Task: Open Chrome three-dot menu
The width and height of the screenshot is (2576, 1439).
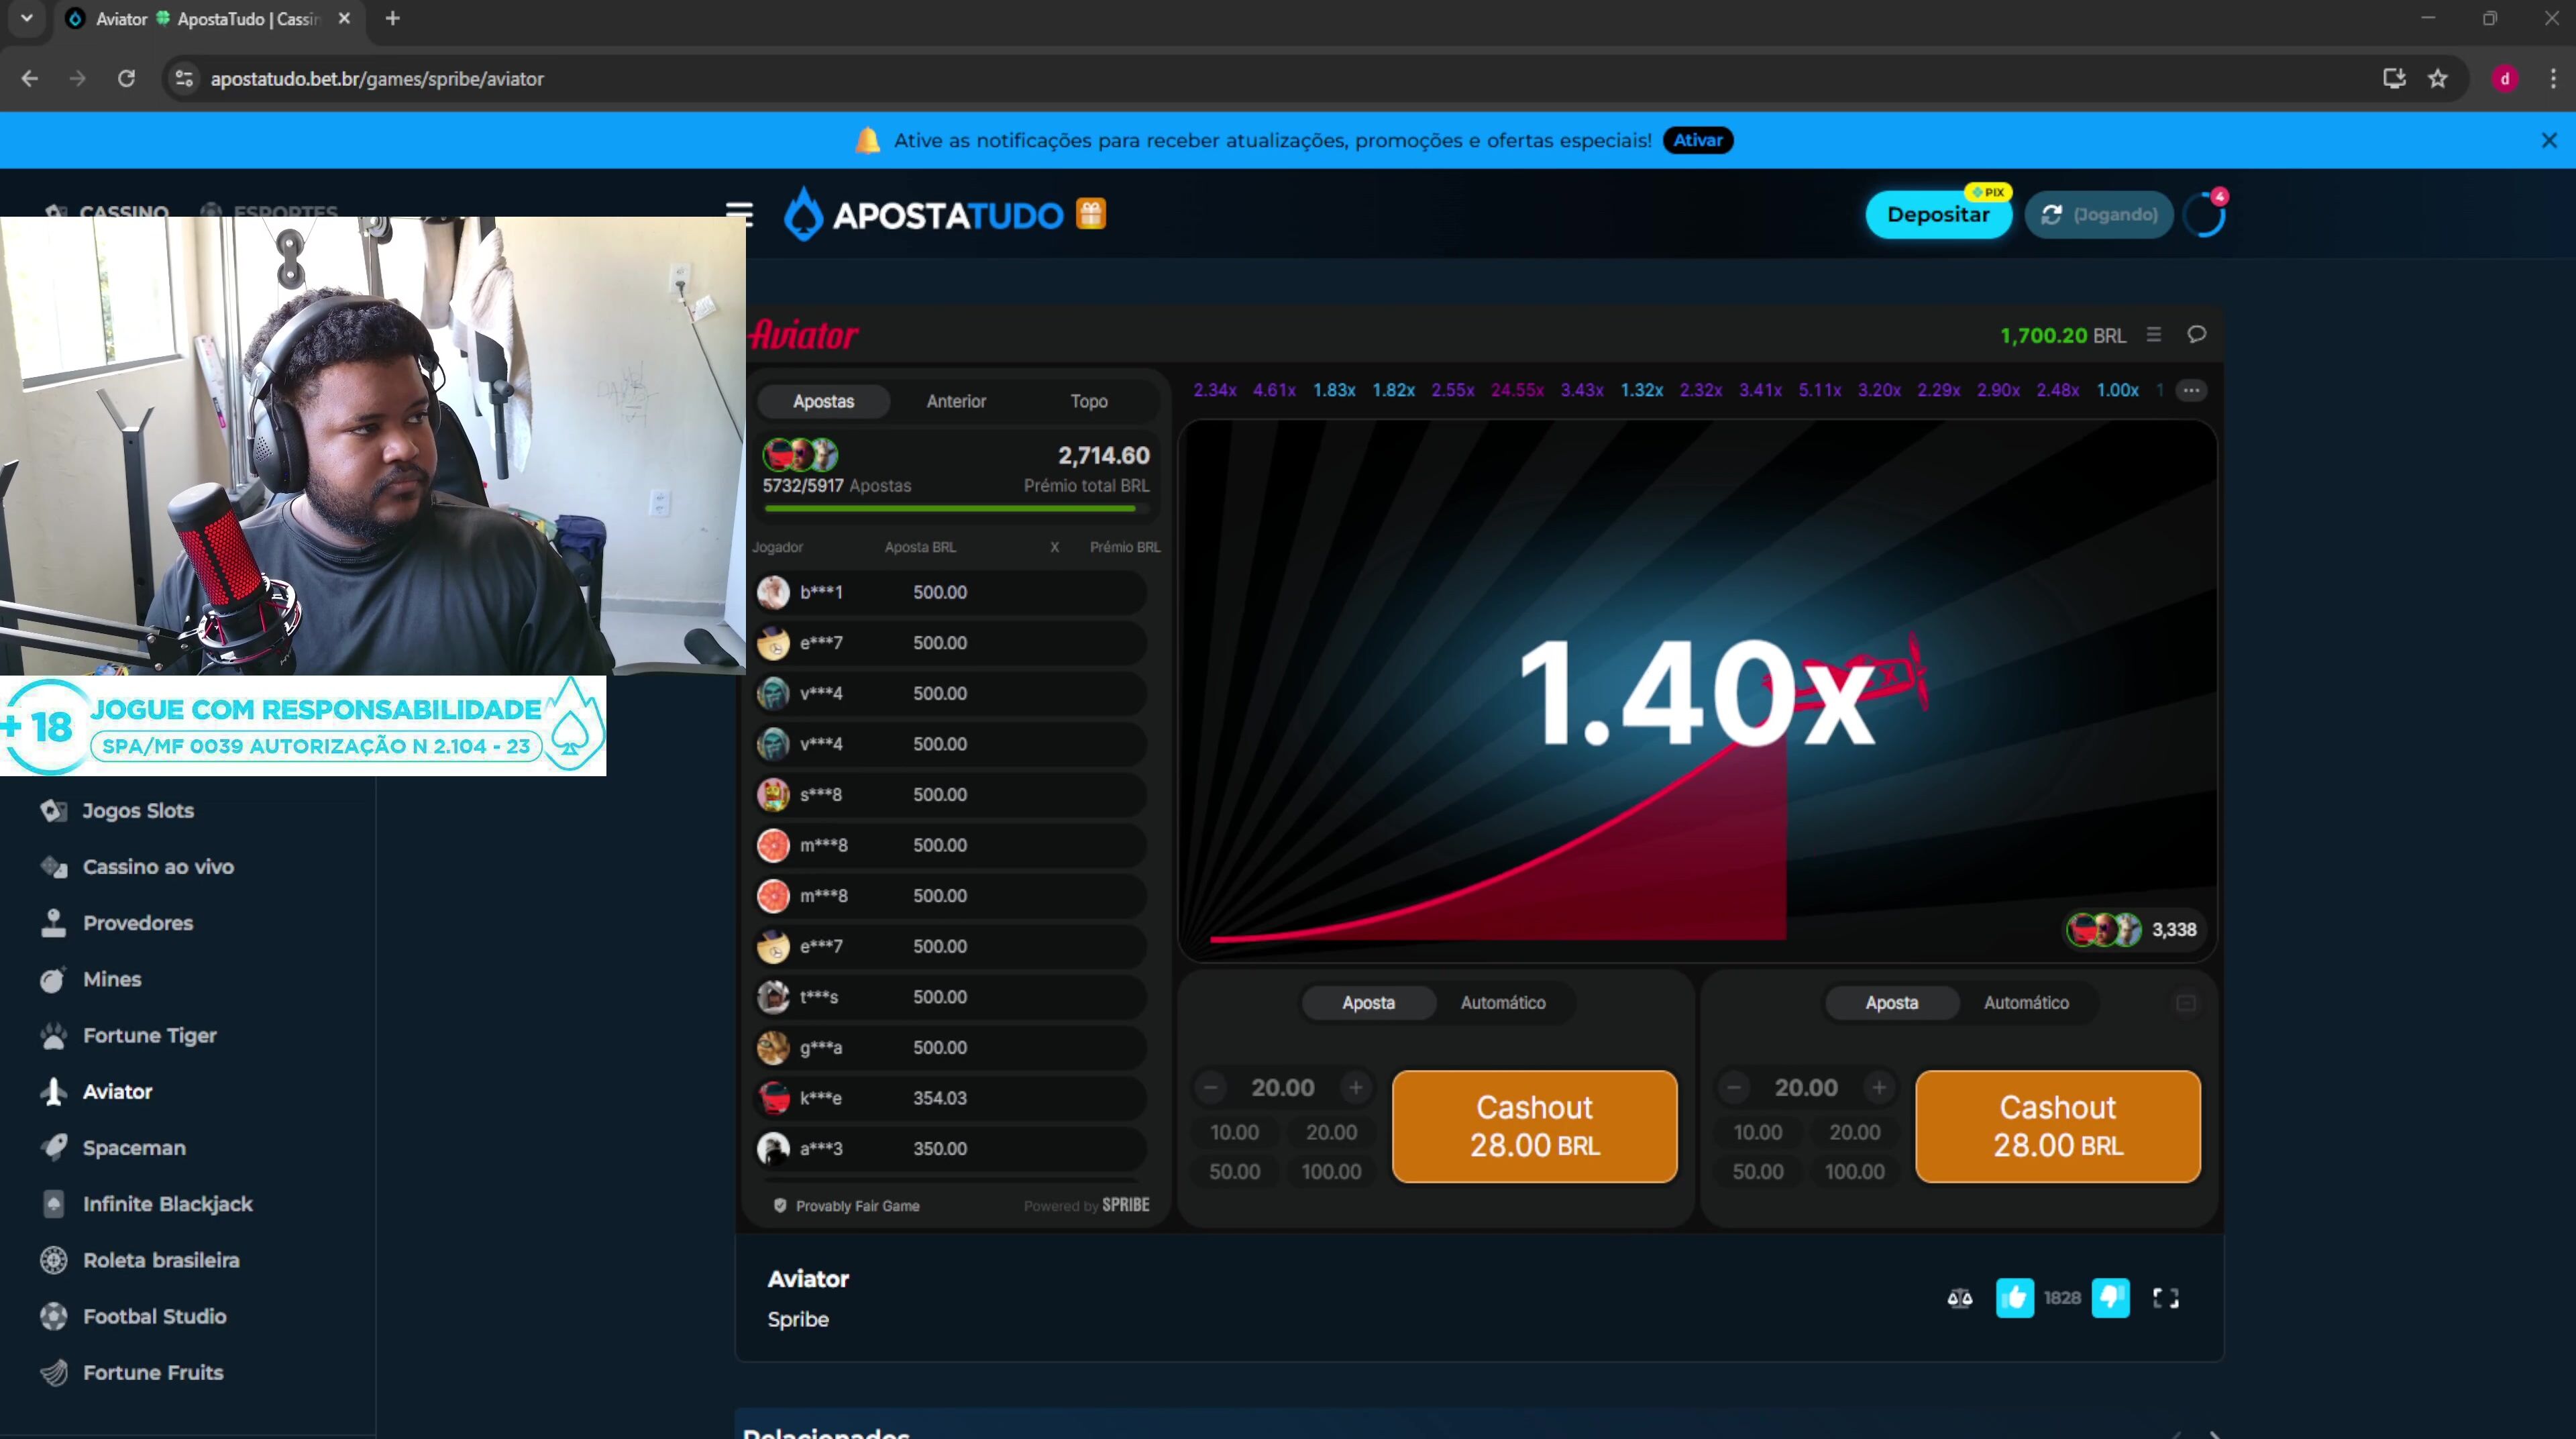Action: click(2553, 78)
